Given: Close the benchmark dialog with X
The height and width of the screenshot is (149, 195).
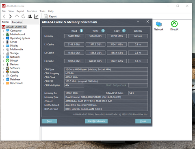Looking at the screenshot, I should pos(147,22).
